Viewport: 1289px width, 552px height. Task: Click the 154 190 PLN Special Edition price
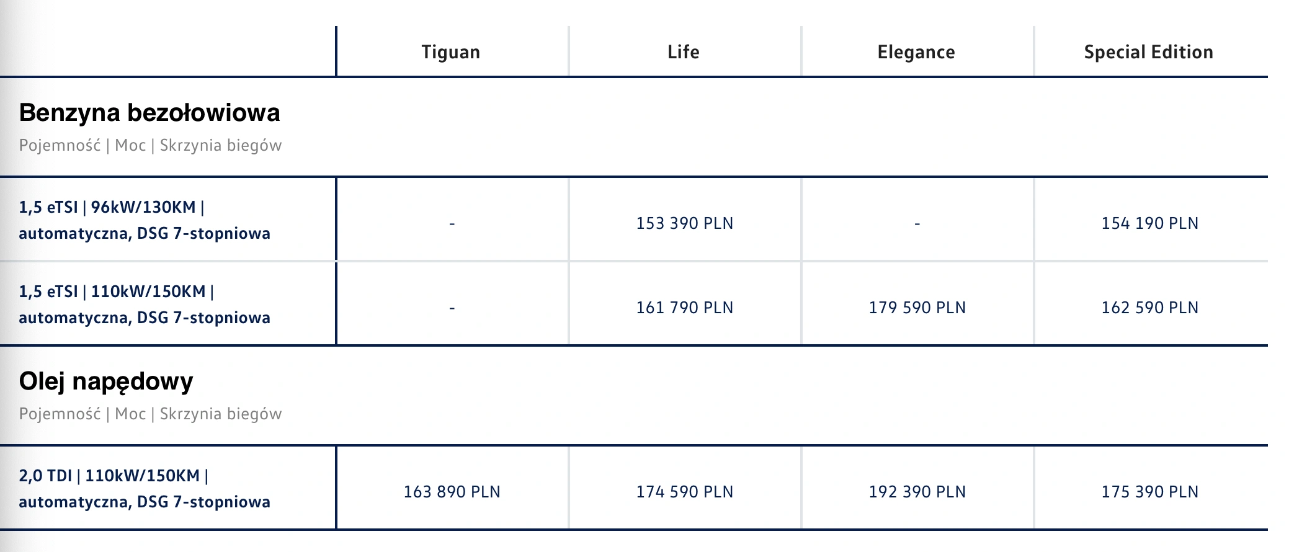pyautogui.click(x=1150, y=223)
